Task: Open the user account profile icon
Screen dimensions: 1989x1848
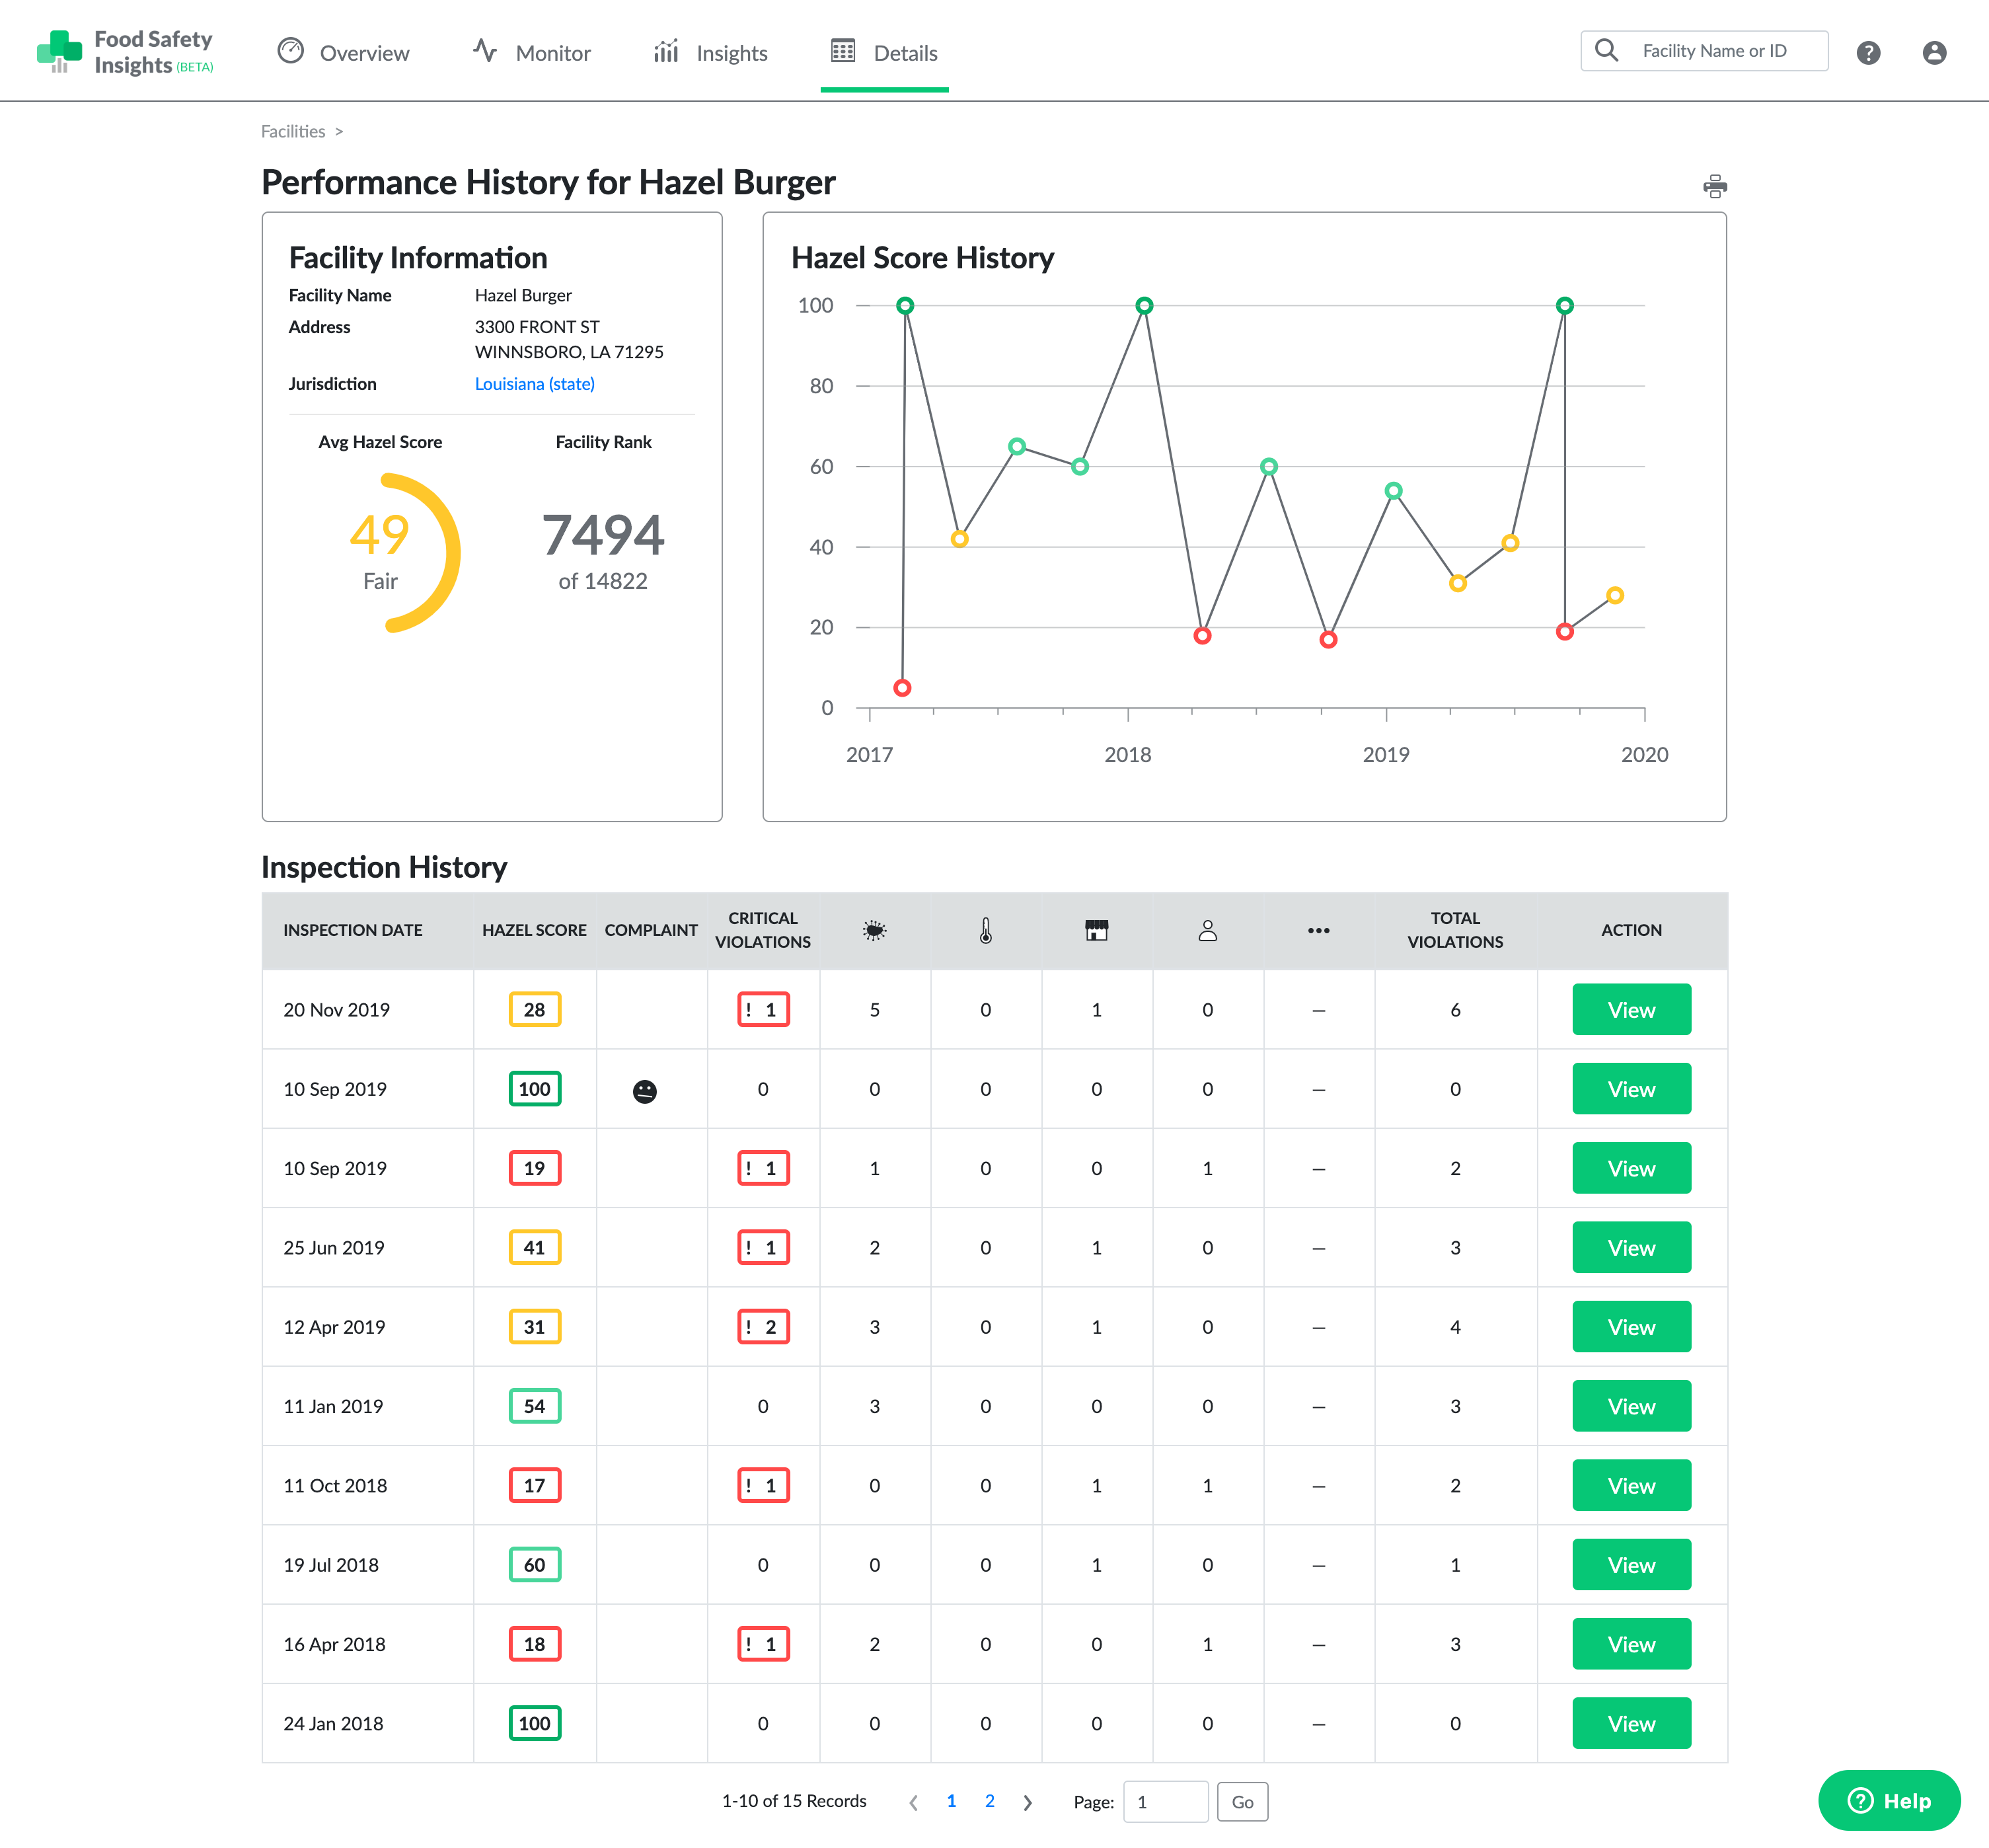Action: tap(1933, 52)
